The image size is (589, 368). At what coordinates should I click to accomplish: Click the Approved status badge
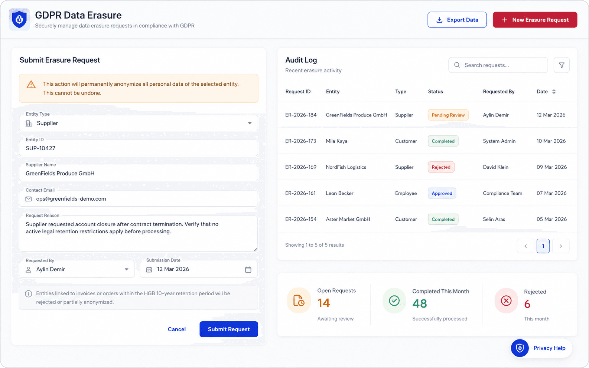pyautogui.click(x=442, y=193)
